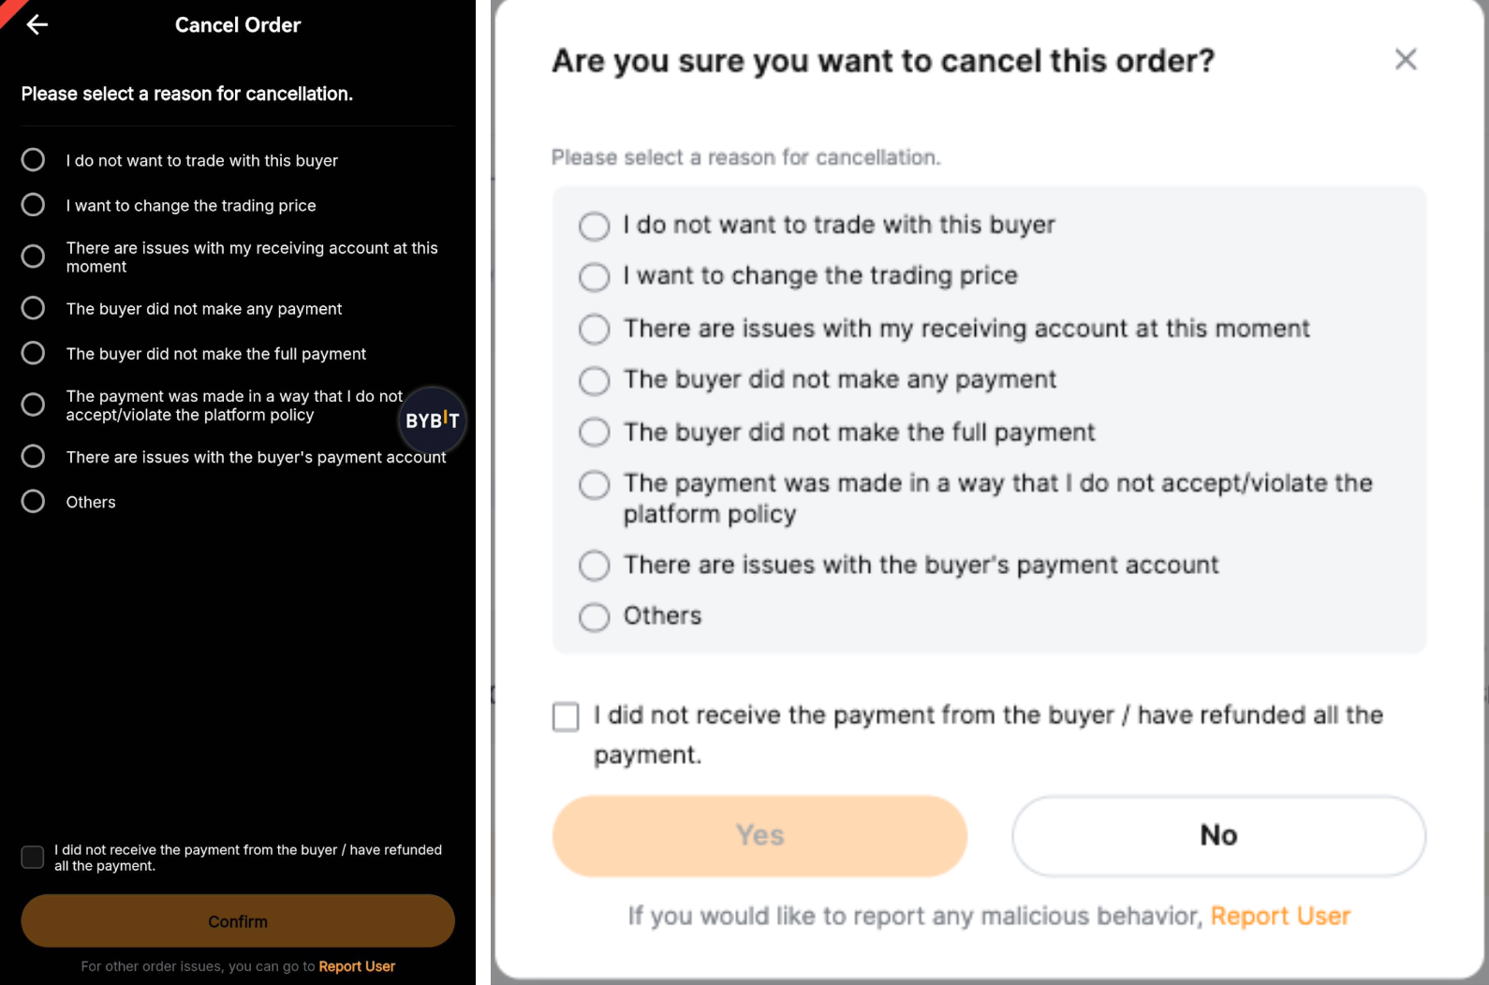Select 'buyer did not make any payment' in mobile list
The image size is (1489, 985).
click(33, 308)
